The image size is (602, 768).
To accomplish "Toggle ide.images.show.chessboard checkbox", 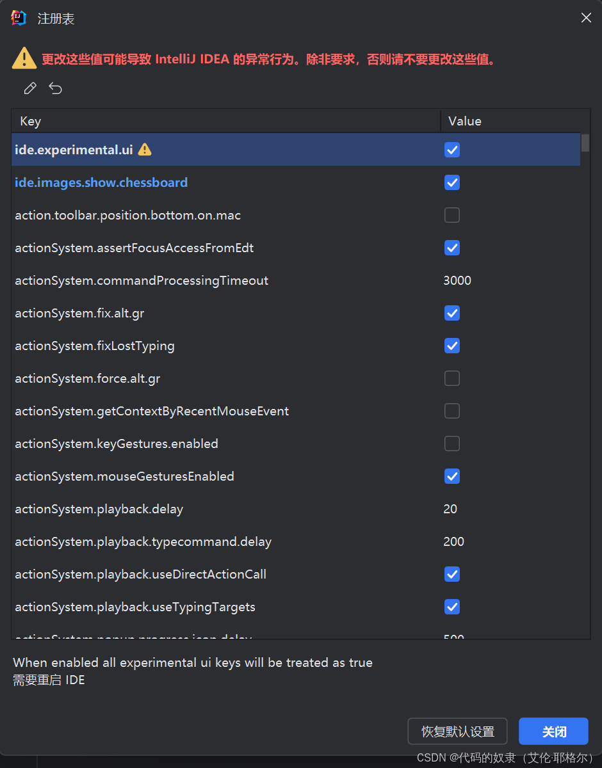I will point(452,182).
